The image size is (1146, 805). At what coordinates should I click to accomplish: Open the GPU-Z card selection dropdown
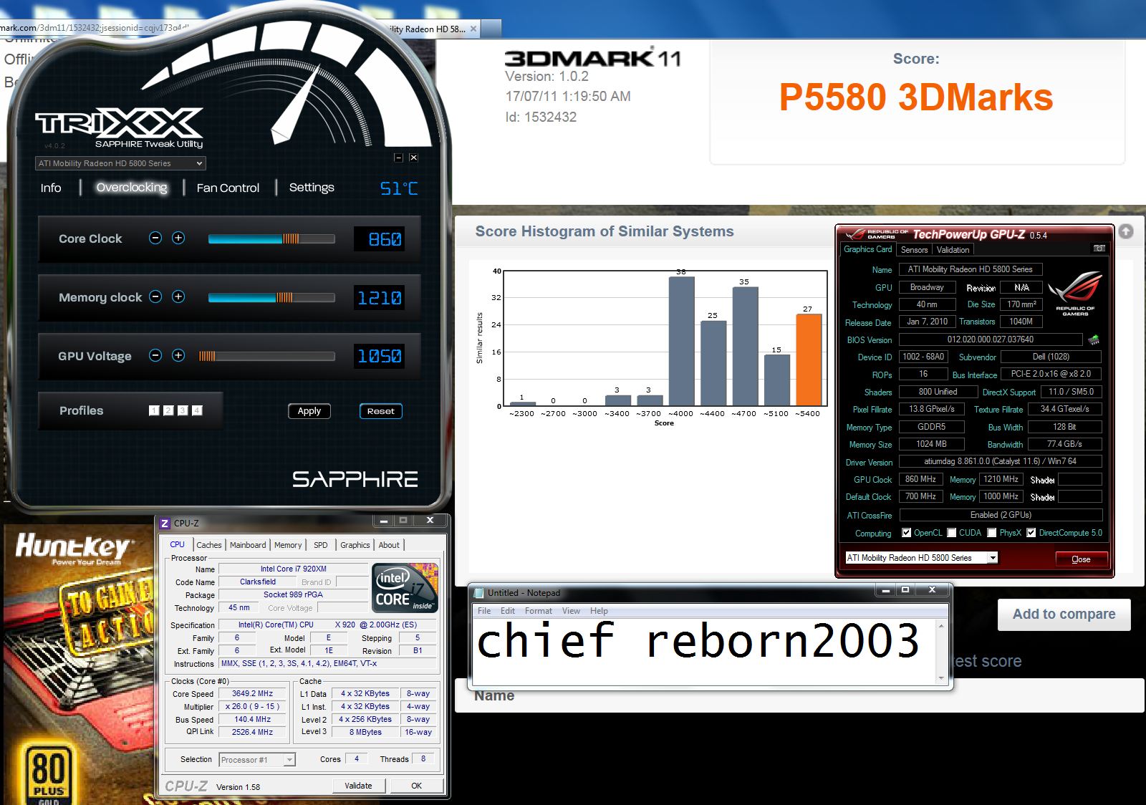pos(921,558)
